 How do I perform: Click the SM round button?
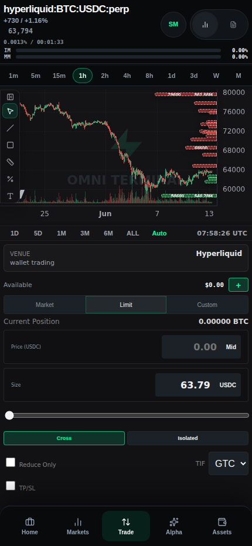(173, 25)
